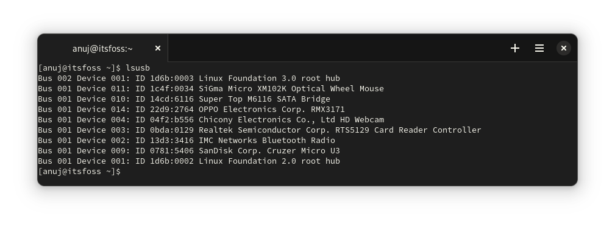Click the Linux Foundation 2.0 root hub line
This screenshot has width=615, height=227.
[x=189, y=161]
